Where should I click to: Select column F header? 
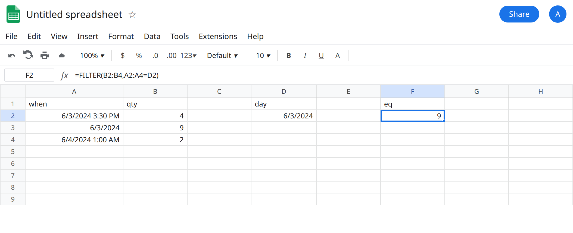pyautogui.click(x=413, y=92)
